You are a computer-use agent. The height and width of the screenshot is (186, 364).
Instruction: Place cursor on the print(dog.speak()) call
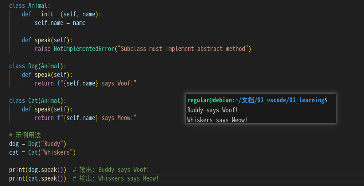point(37,170)
